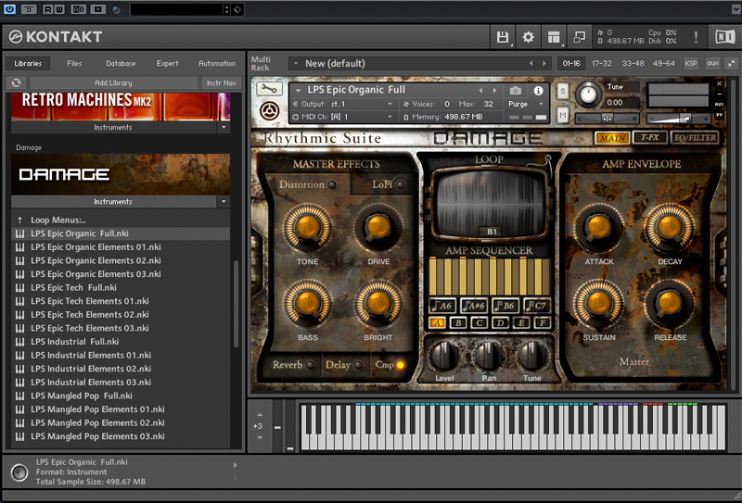Click the NI logo icon
The height and width of the screenshot is (503, 742).
point(724,37)
